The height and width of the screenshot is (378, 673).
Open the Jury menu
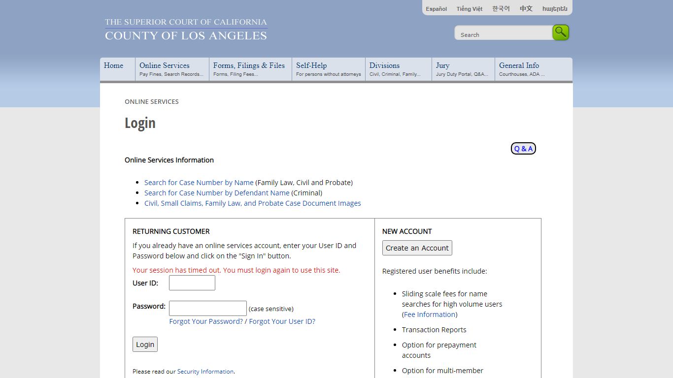pos(463,69)
